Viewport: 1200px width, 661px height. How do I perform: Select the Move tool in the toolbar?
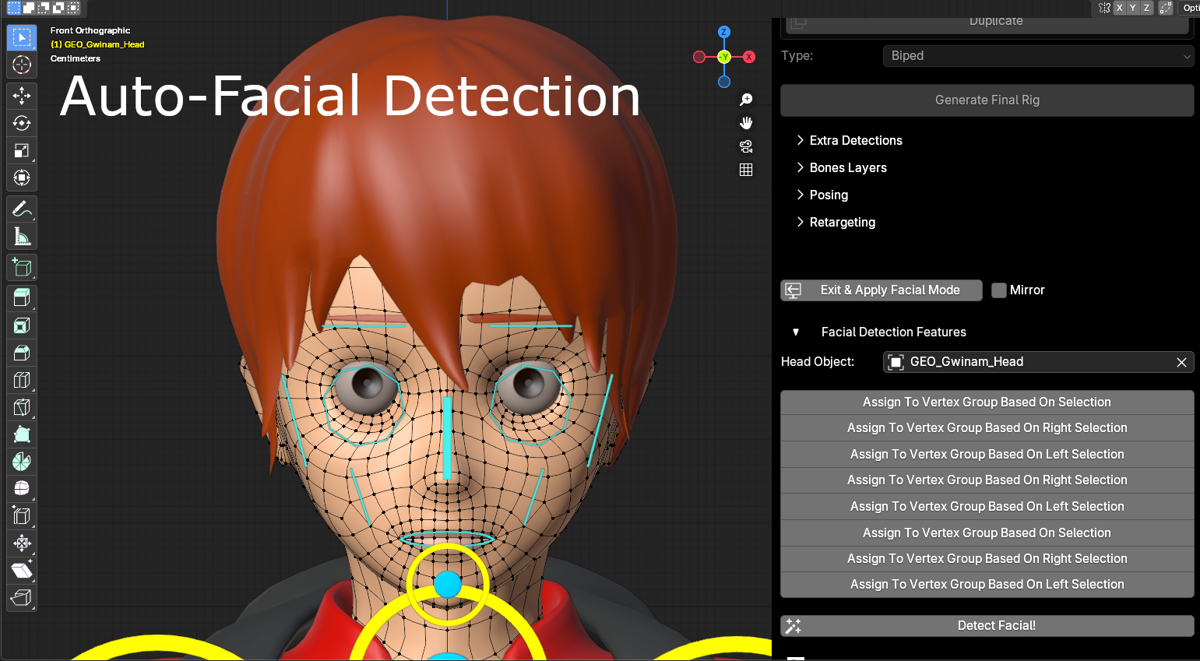[22, 96]
